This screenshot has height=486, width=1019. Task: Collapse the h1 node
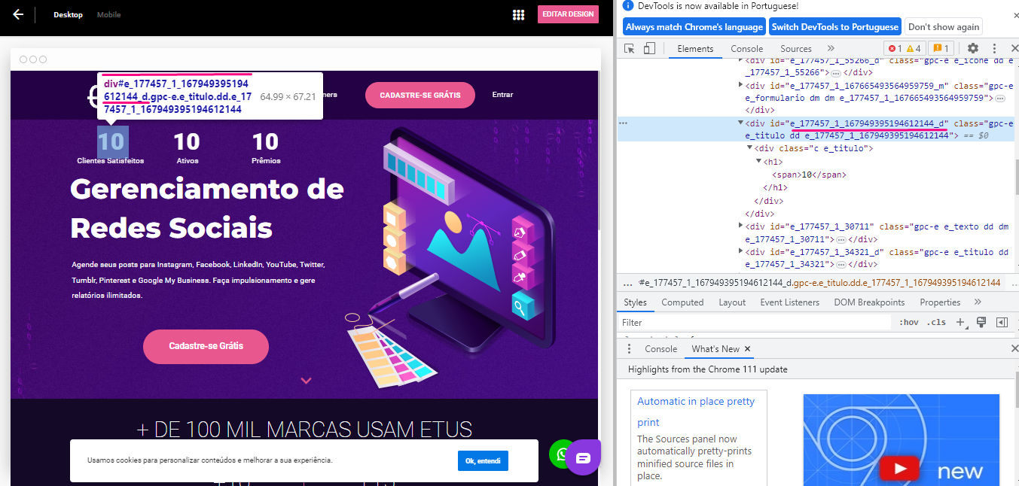tap(758, 162)
